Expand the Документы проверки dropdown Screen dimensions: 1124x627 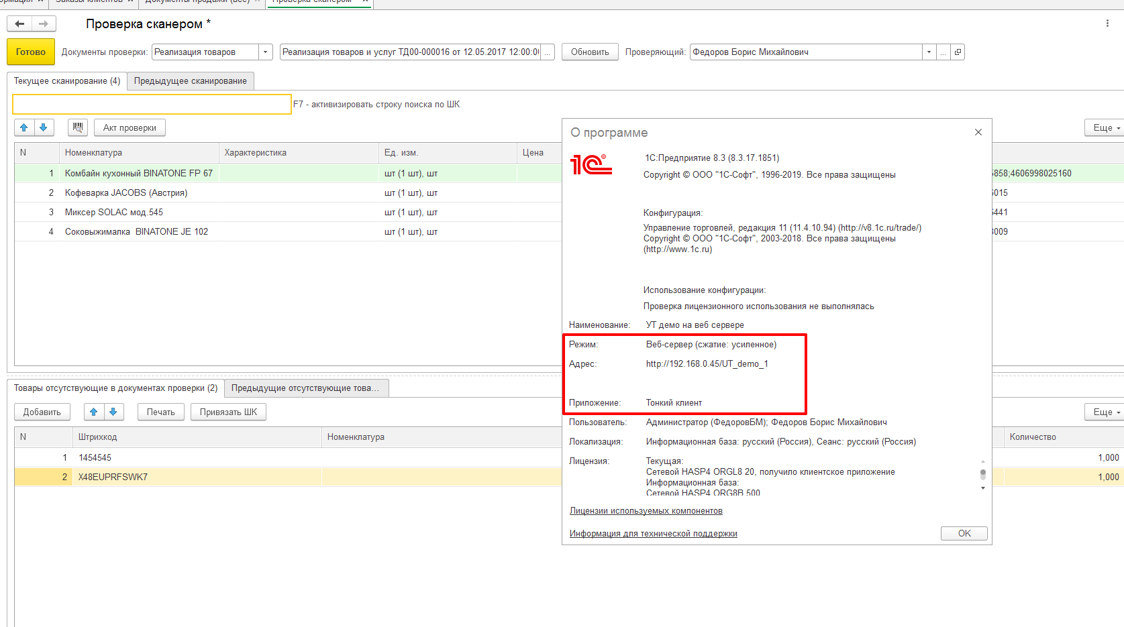pos(266,52)
